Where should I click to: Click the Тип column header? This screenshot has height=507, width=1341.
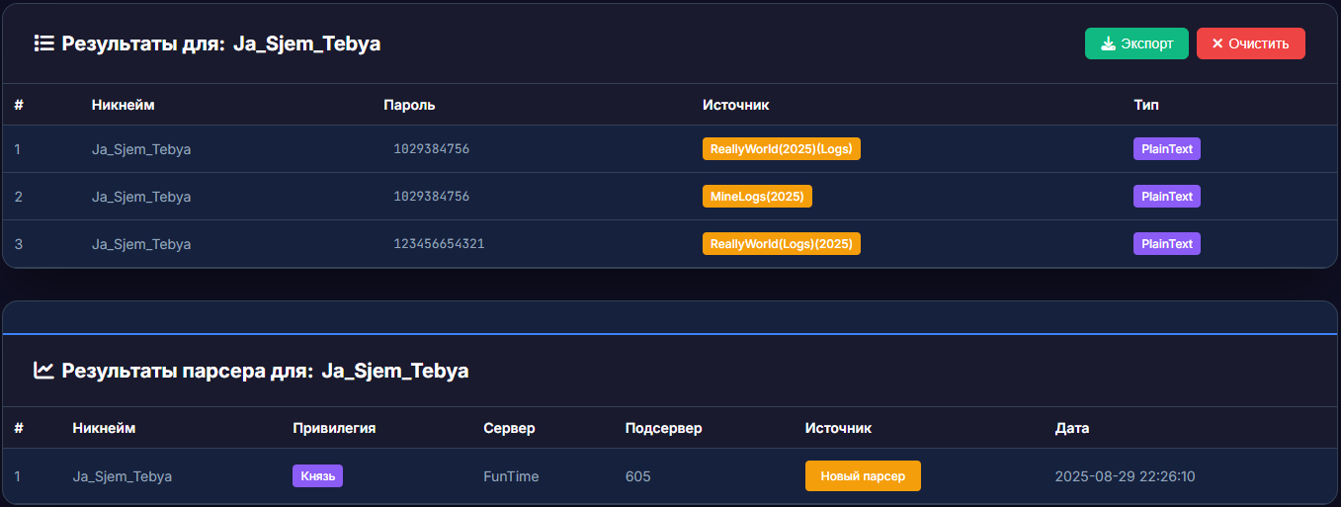click(x=1146, y=105)
